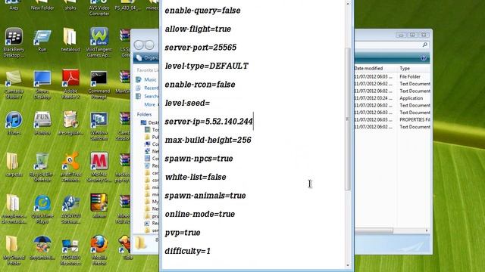Open the TOSHIBA Resources shortcut
Screen dimensions: 485x272
[70, 250]
